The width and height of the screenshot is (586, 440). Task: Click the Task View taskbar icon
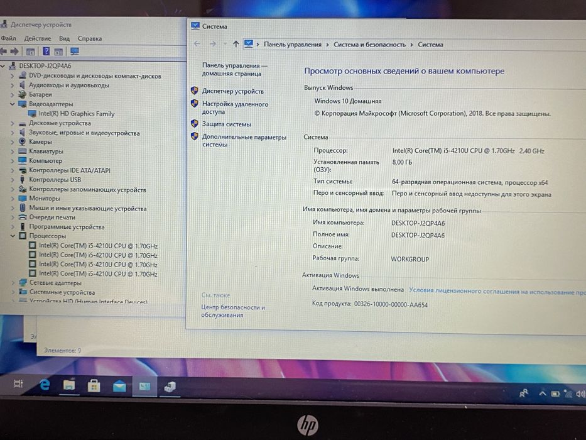18,383
